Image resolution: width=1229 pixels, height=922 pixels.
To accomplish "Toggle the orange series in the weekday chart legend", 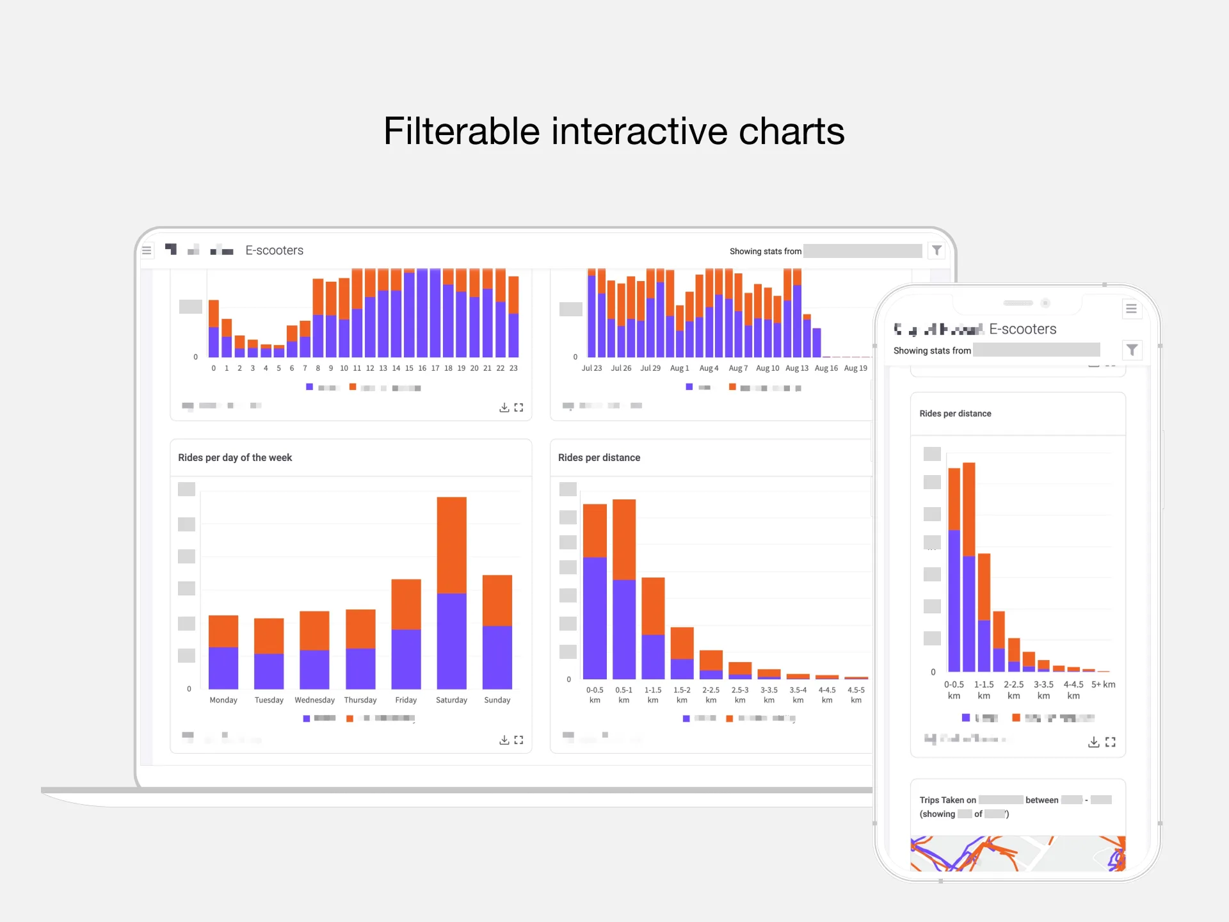I will pos(349,718).
